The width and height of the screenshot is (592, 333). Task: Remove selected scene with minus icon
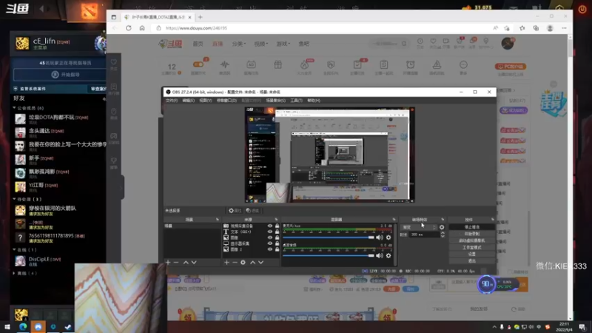point(176,262)
